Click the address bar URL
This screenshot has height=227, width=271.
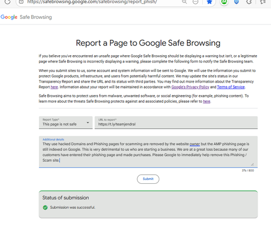tap(92, 2)
